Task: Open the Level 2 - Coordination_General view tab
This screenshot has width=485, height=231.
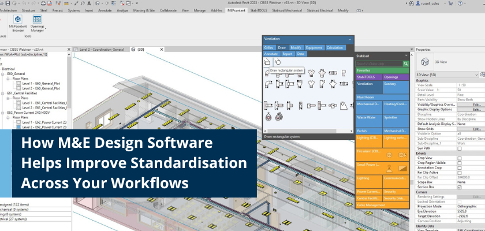Action: click(x=100, y=50)
